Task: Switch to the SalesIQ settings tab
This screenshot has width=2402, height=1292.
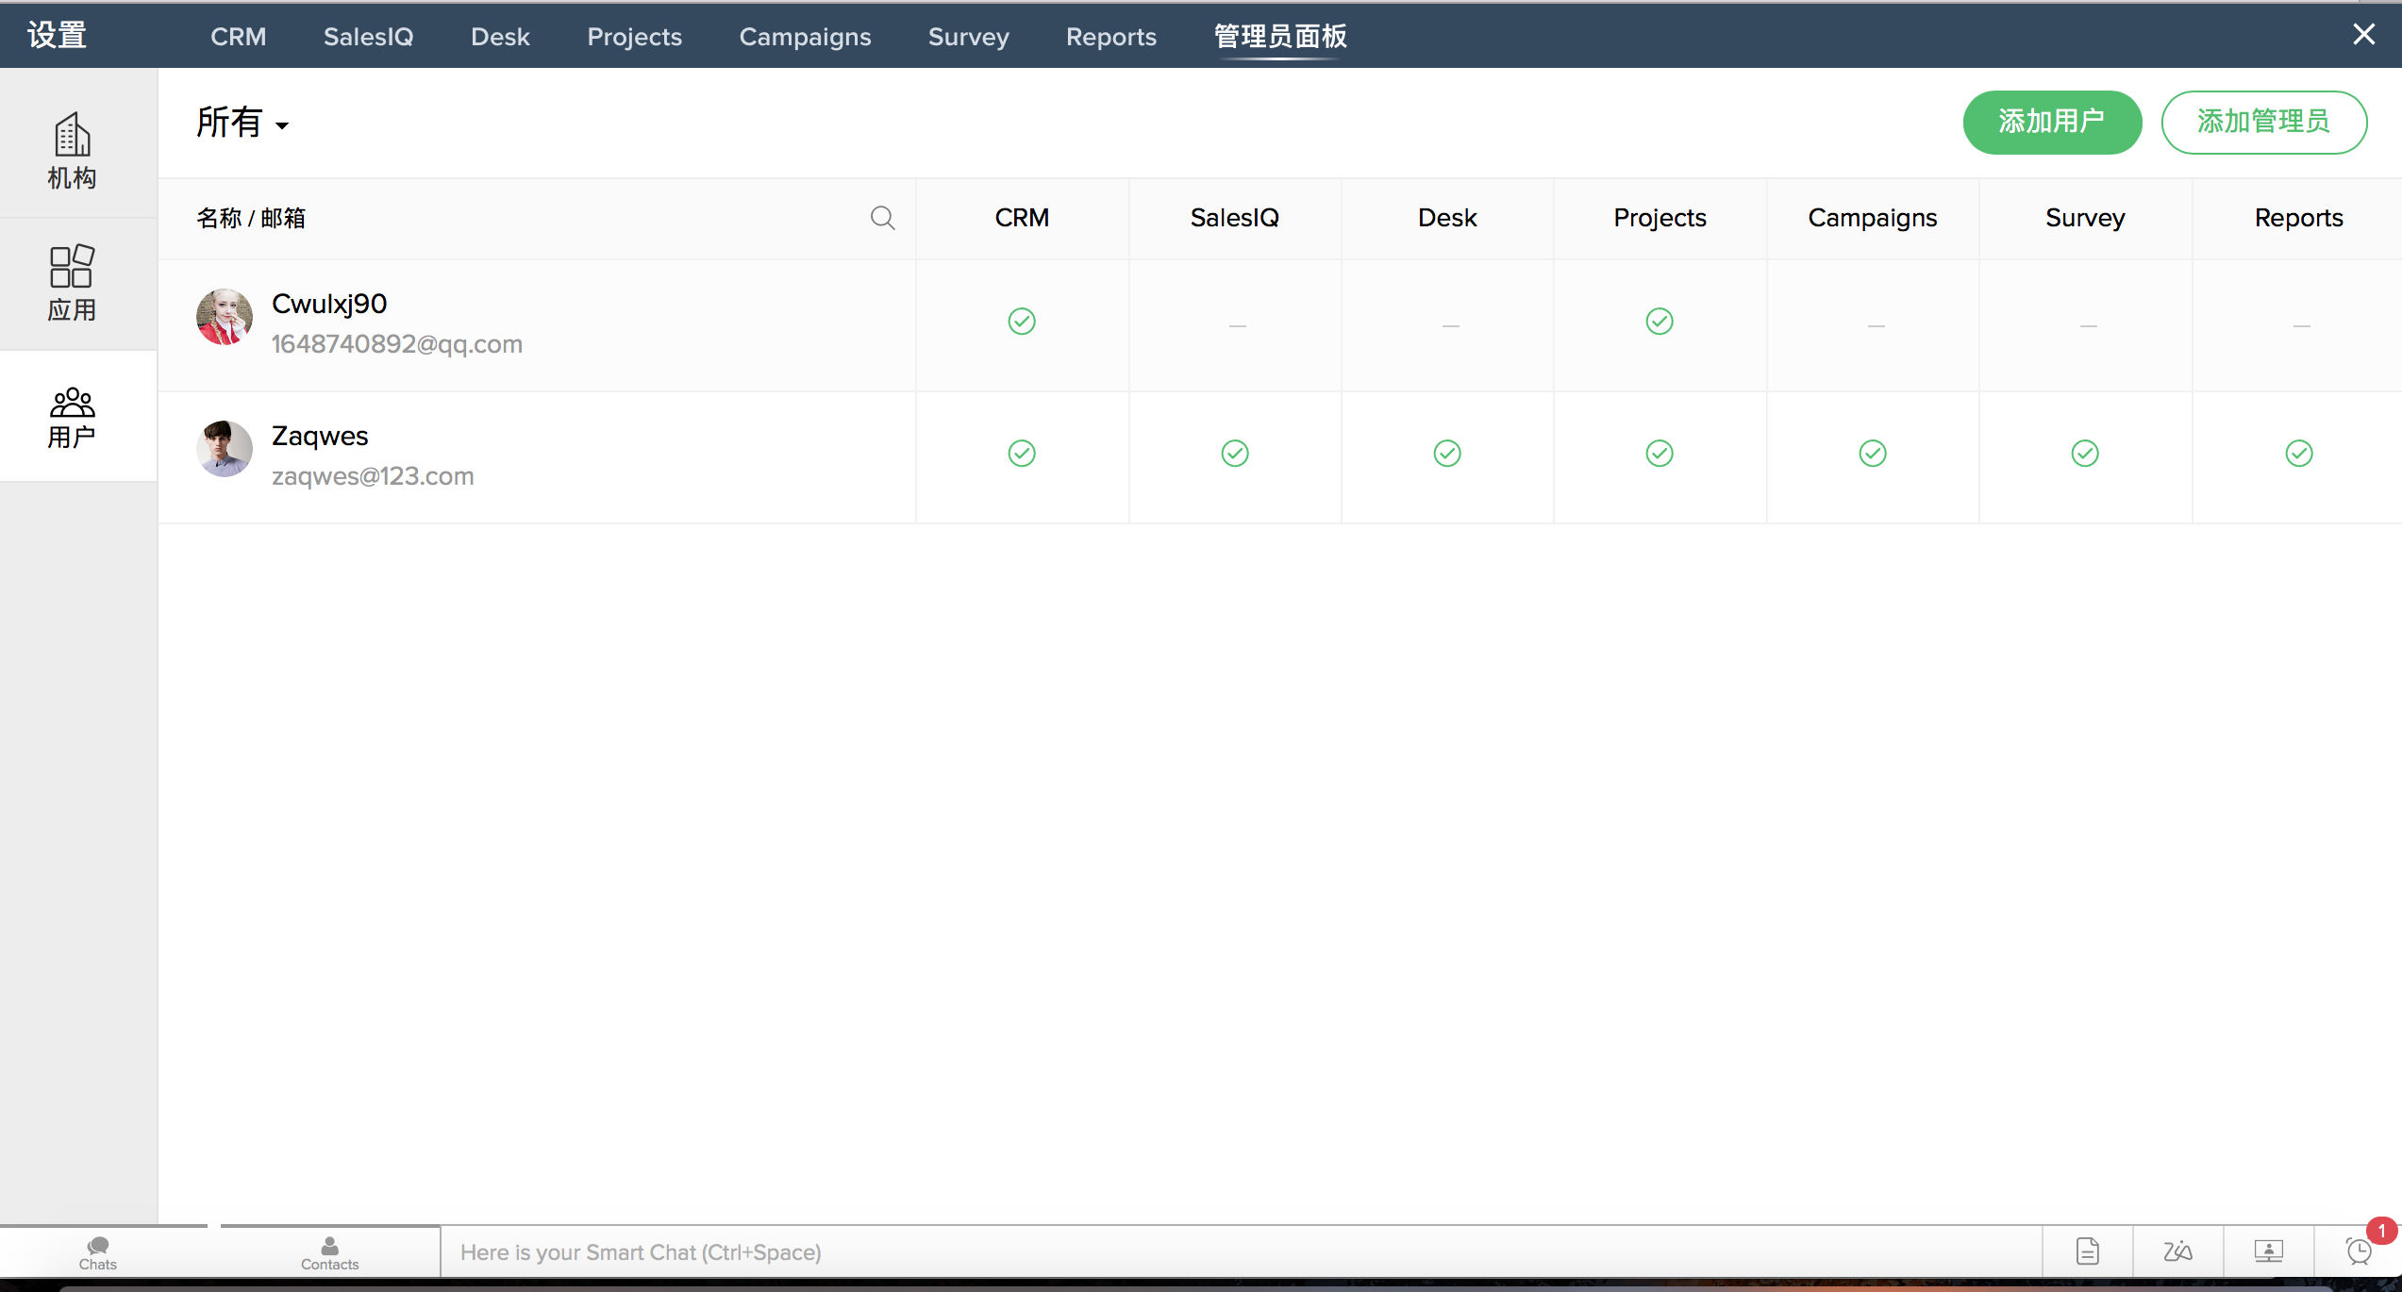Action: pos(368,36)
